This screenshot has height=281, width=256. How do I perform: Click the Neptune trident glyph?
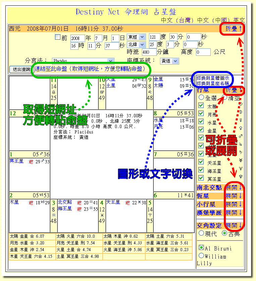click(x=241, y=168)
